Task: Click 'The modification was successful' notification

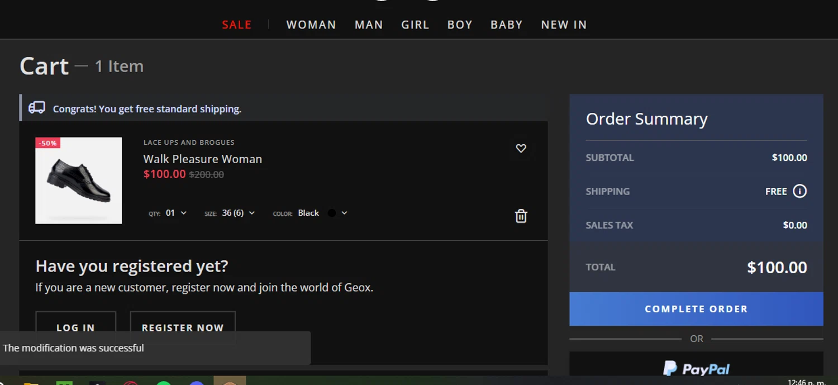Action: point(155,348)
